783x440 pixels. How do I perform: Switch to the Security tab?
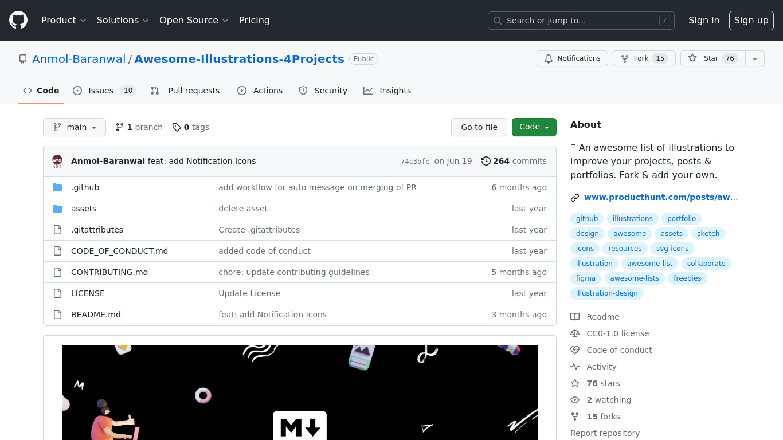coord(323,91)
